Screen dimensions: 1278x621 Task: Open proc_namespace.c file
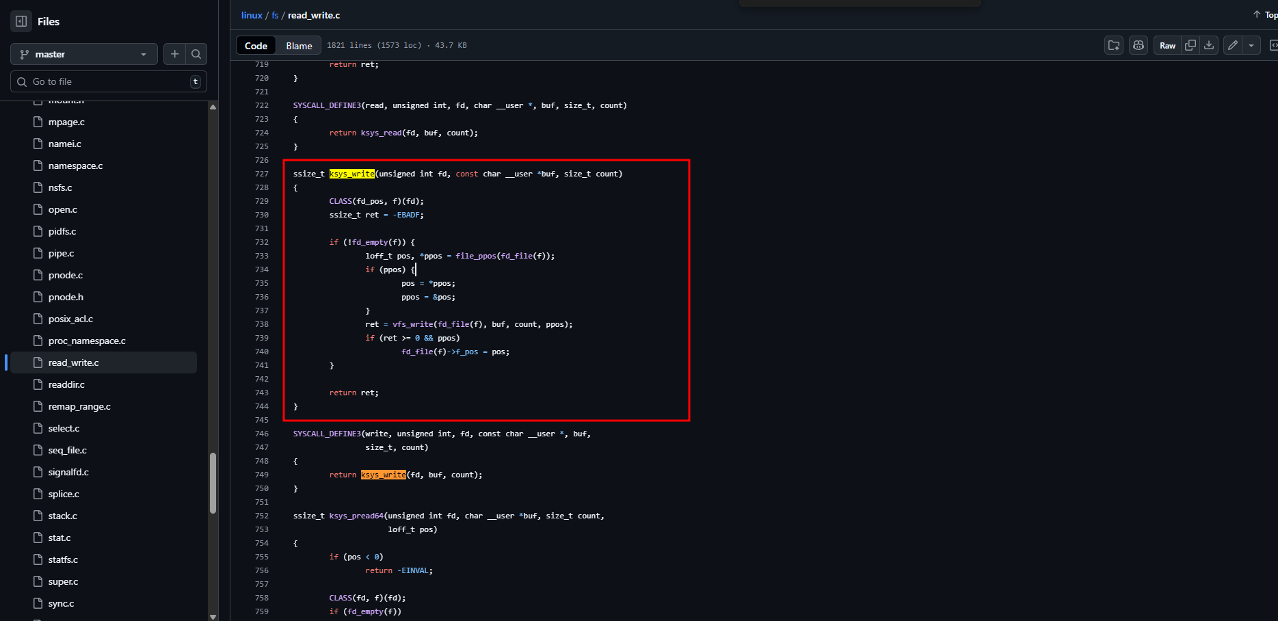(87, 341)
